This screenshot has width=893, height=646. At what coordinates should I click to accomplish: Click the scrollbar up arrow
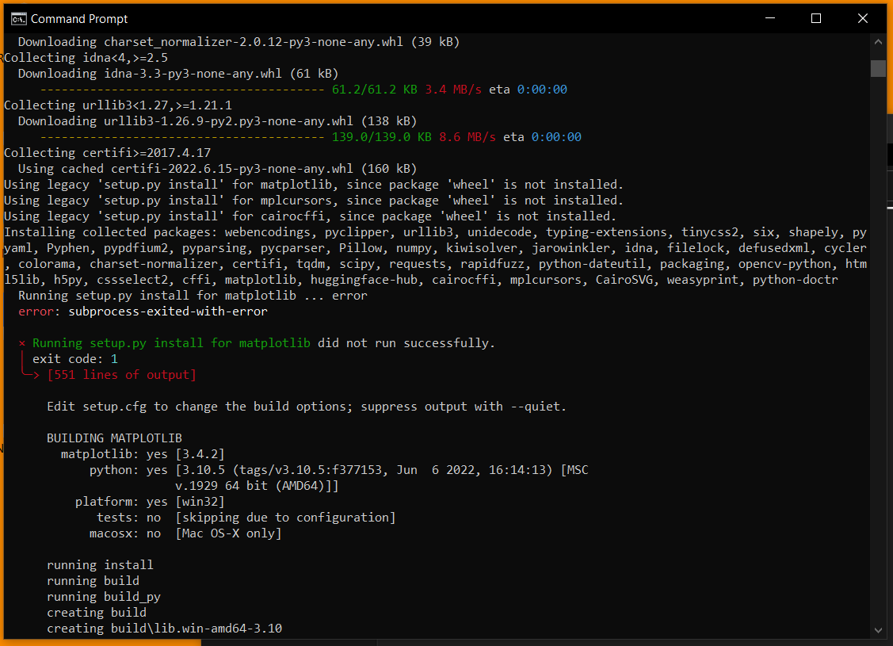(878, 42)
